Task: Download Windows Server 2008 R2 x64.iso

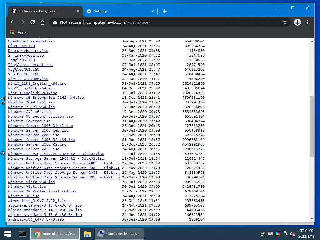Action: click(x=42, y=140)
